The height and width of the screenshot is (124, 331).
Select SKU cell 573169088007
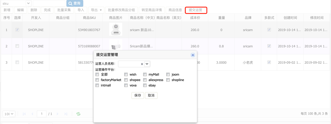click(x=89, y=46)
